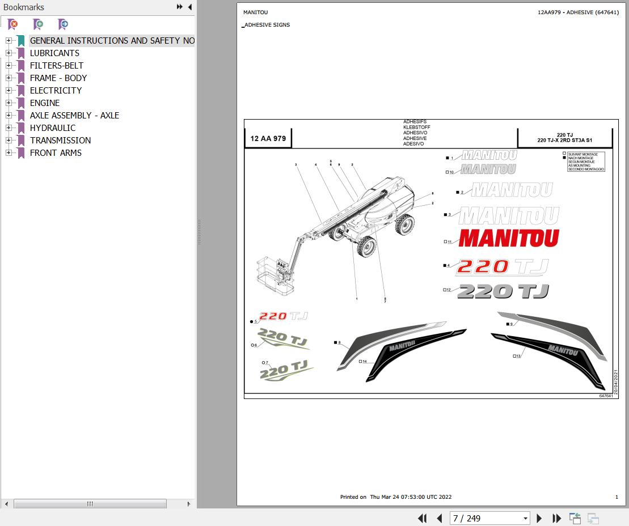Expand the FILTERS-BELT bookmark node
Viewport: 629px width, 526px height.
pyautogui.click(x=9, y=65)
